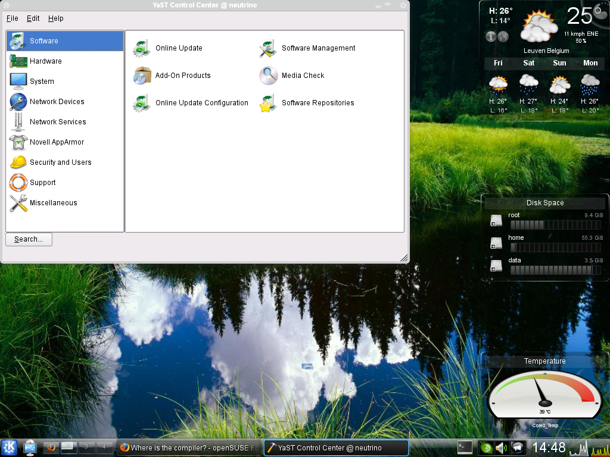610x457 pixels.
Task: Click the globe icon in the weather widget
Action: click(x=503, y=36)
